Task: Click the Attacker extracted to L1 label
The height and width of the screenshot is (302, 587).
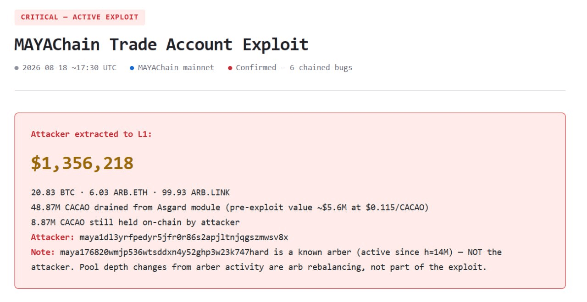Action: tap(91, 134)
